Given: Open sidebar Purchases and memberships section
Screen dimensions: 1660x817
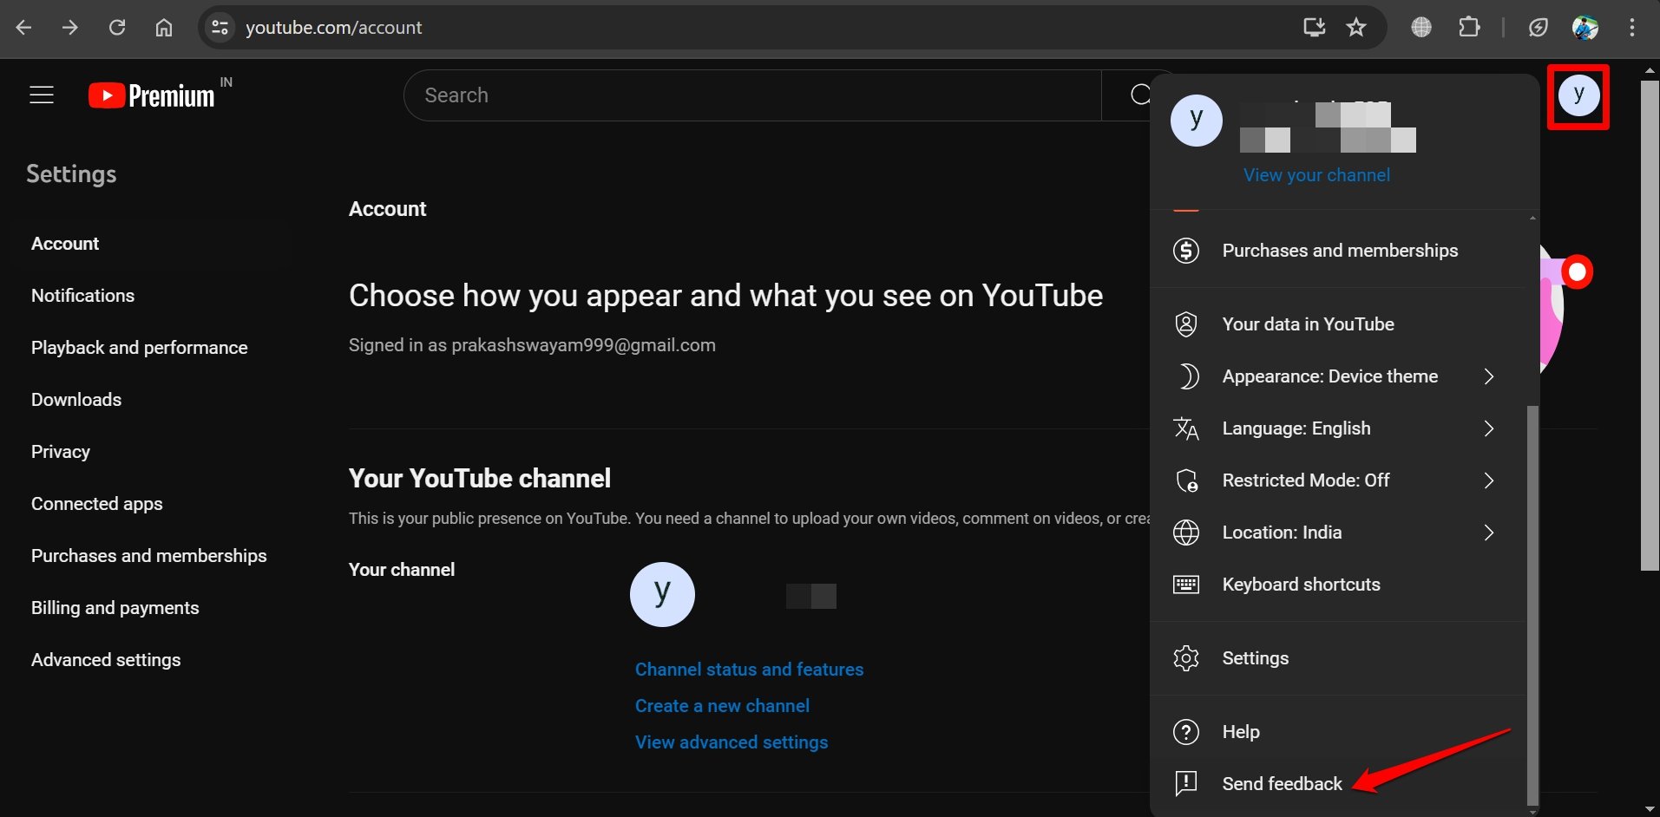Looking at the screenshot, I should point(148,556).
